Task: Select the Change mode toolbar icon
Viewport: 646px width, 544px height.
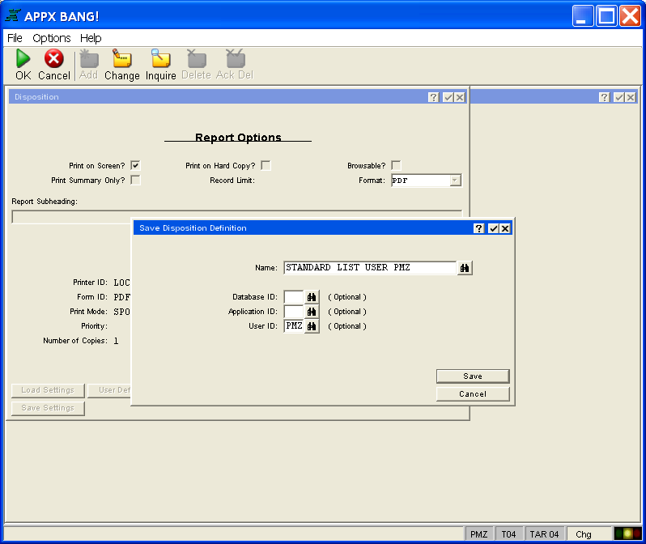Action: (121, 59)
